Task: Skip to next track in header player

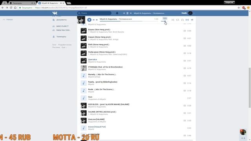Action: 131,13
